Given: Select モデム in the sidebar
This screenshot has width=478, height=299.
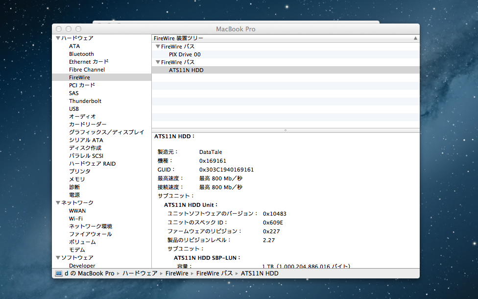Looking at the screenshot, I should click(77, 250).
